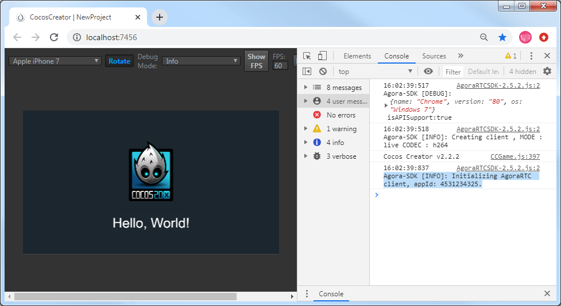Click the horizontal scrollbar thumb
The width and height of the screenshot is (561, 306).
click(x=125, y=296)
